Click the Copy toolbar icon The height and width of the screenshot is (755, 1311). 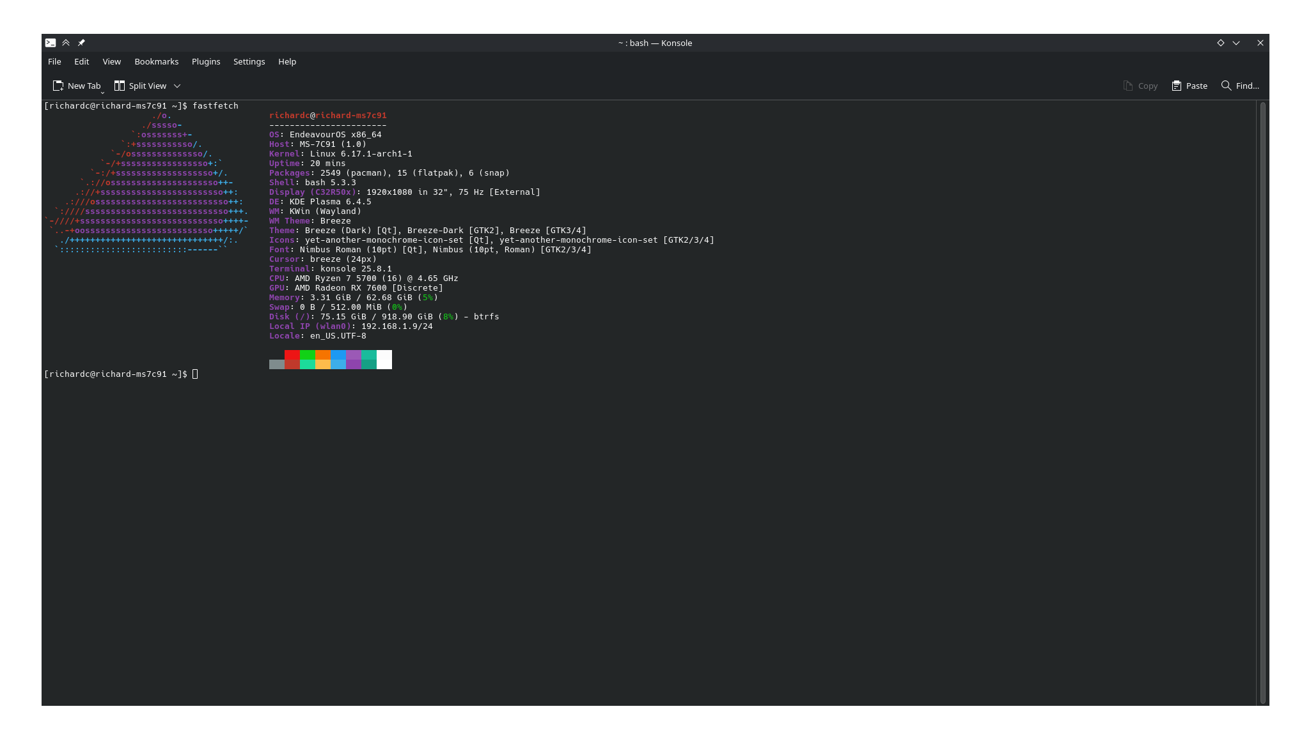1128,86
